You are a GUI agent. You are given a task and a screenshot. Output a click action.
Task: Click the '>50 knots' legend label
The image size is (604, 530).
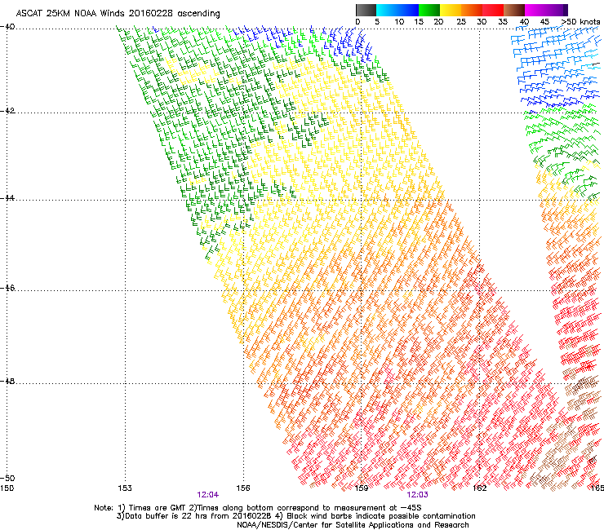pos(580,22)
